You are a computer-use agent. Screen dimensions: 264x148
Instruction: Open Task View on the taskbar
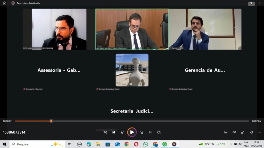tap(70, 144)
